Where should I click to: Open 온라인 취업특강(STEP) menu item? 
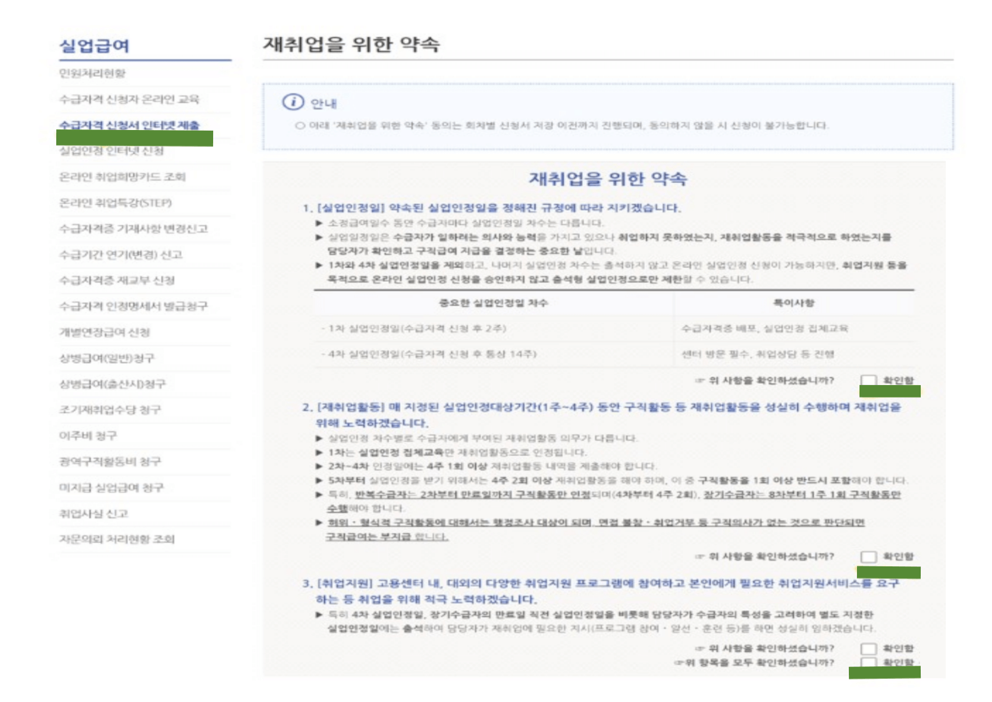(115, 203)
